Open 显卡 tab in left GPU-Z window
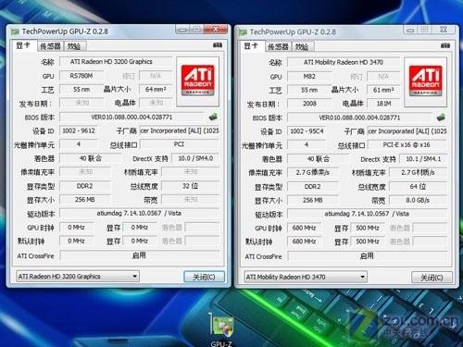Image resolution: width=463 pixels, height=347 pixels. point(23,46)
